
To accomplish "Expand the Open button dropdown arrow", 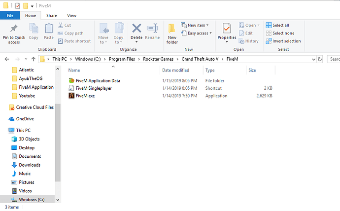I will click(x=259, y=25).
